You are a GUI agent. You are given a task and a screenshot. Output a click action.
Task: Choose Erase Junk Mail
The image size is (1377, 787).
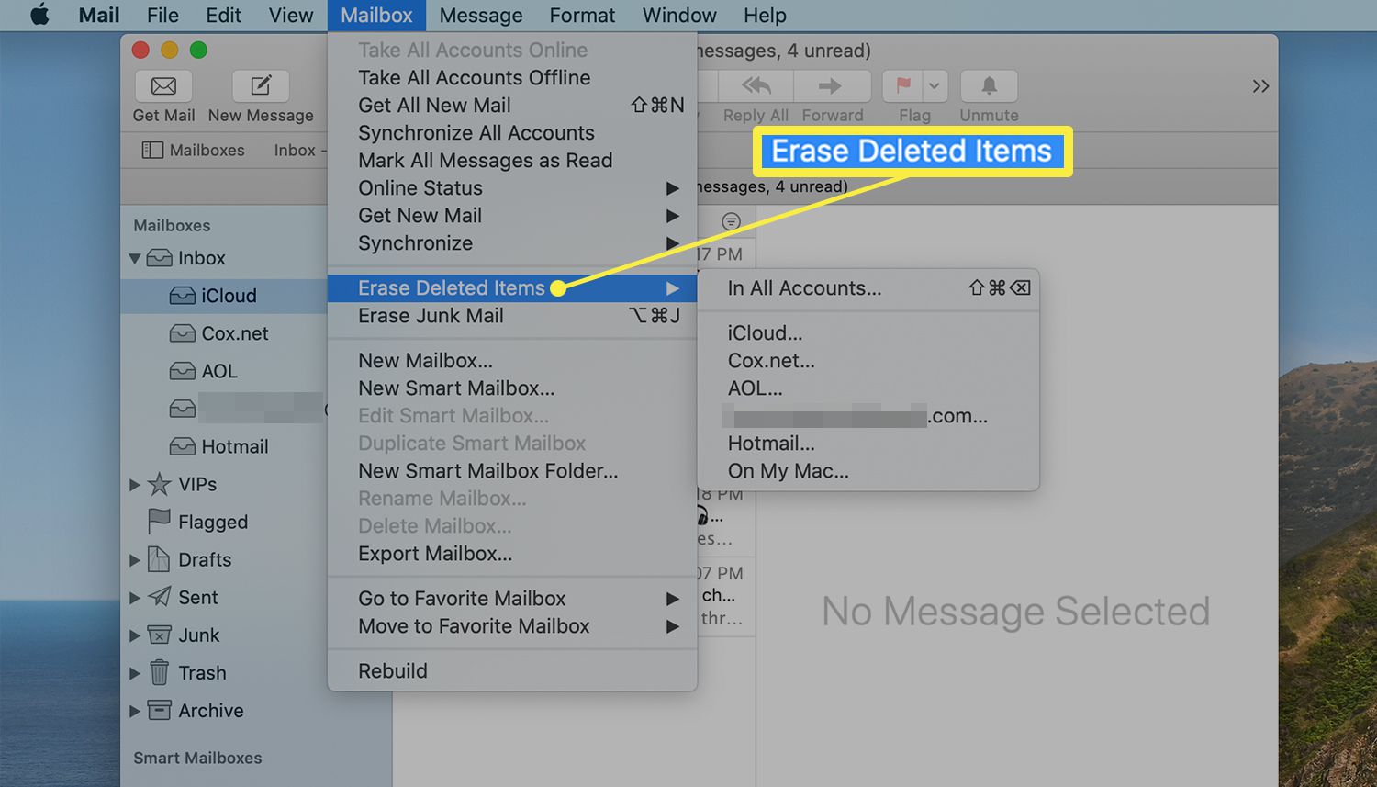(512, 316)
